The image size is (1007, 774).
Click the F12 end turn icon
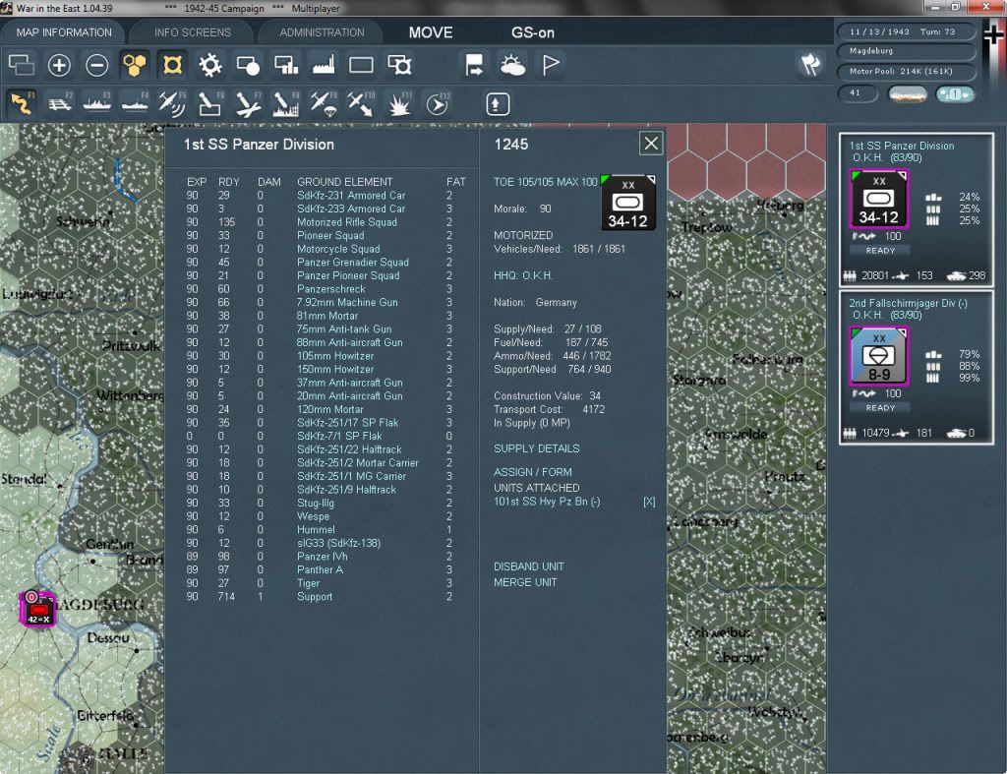(438, 103)
